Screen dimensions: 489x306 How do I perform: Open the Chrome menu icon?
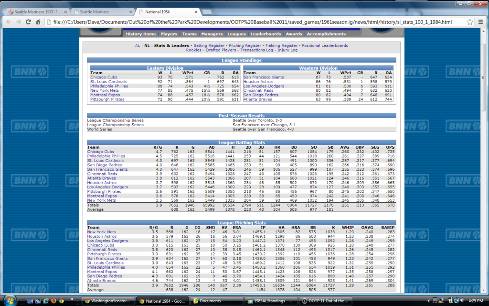(480, 22)
